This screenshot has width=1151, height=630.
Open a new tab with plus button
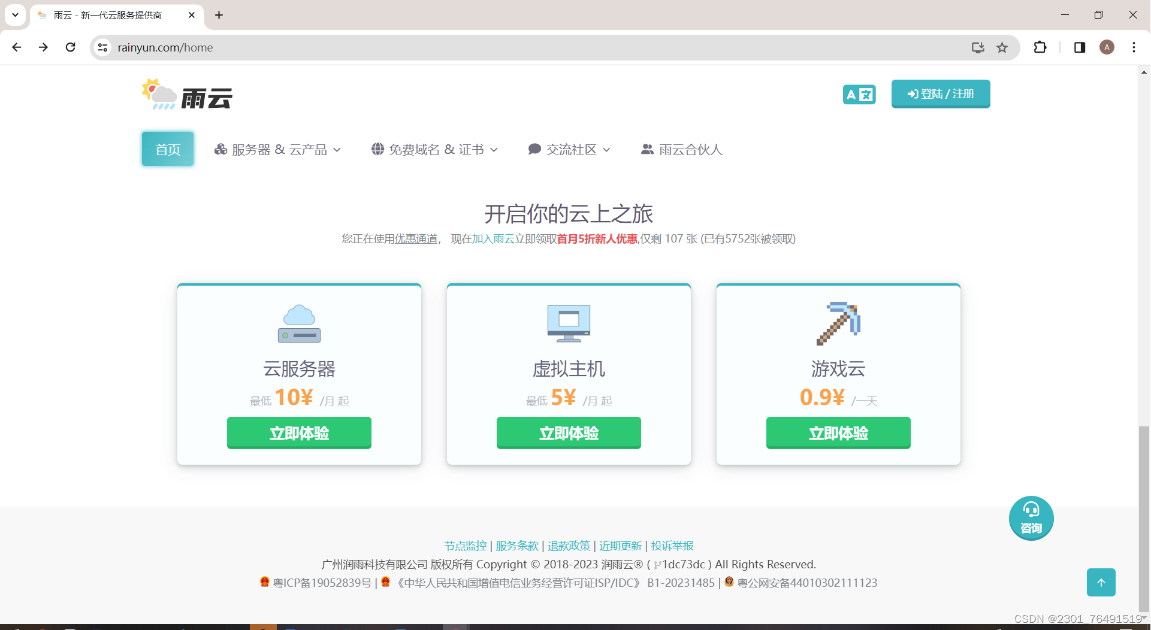pyautogui.click(x=219, y=15)
